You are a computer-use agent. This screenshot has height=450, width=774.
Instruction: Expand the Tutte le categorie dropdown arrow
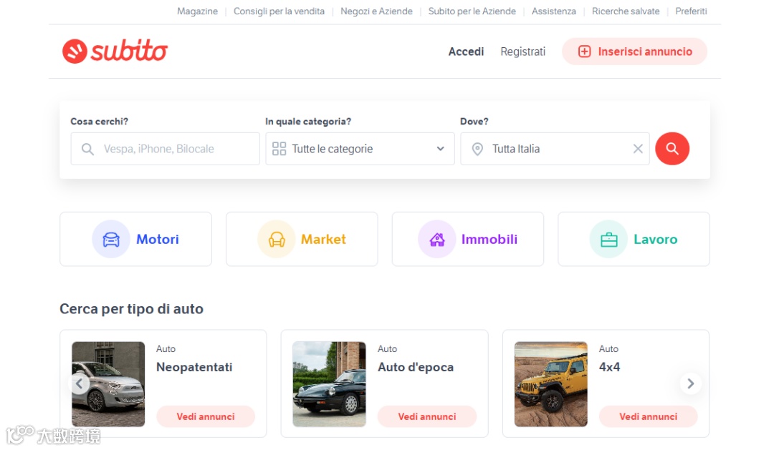[440, 148]
